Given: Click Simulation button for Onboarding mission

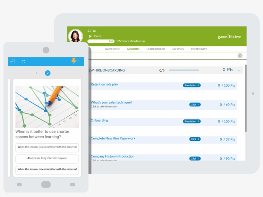Looking at the screenshot, I should click(192, 122).
